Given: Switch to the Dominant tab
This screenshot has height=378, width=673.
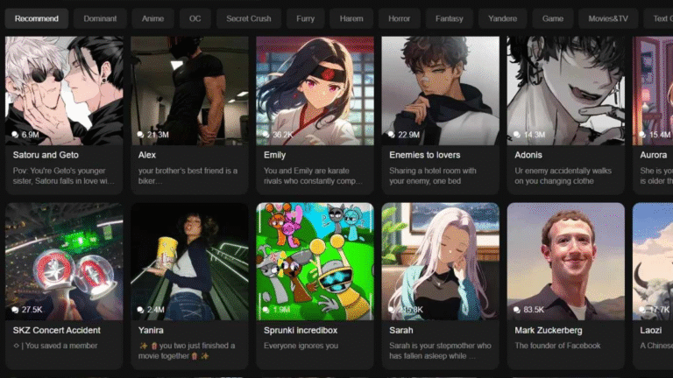Looking at the screenshot, I should point(100,18).
